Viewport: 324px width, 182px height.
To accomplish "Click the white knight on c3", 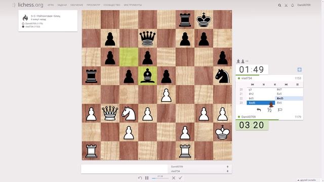I will point(129,113).
